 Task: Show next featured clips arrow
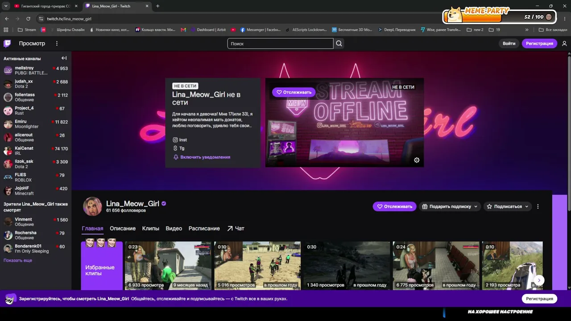[x=539, y=280]
